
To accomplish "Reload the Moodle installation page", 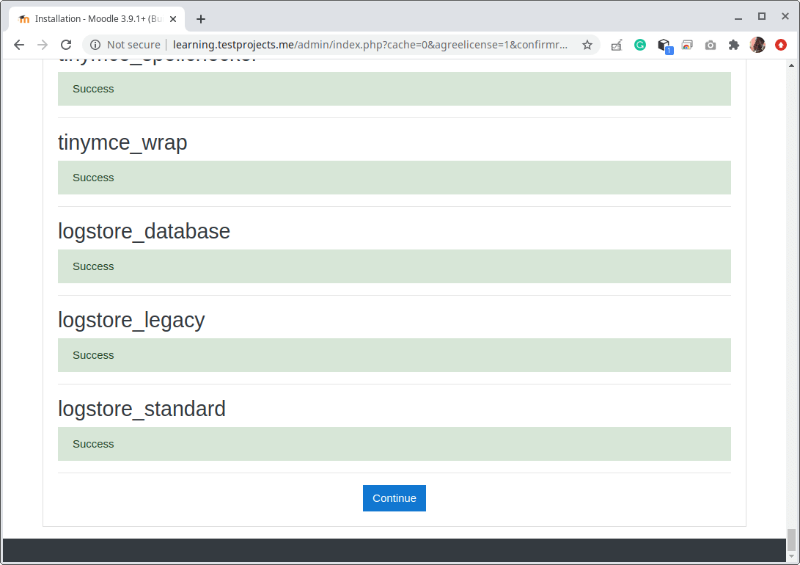I will tap(66, 45).
